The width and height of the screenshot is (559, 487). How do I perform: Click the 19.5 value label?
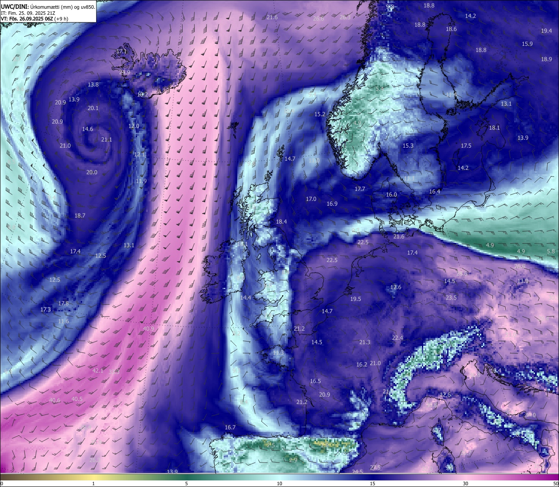point(355,299)
